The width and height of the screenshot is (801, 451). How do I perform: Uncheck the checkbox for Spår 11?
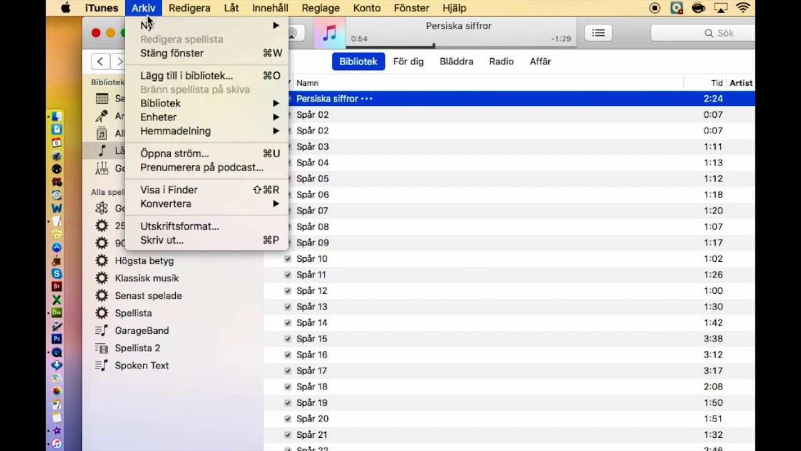tap(288, 274)
